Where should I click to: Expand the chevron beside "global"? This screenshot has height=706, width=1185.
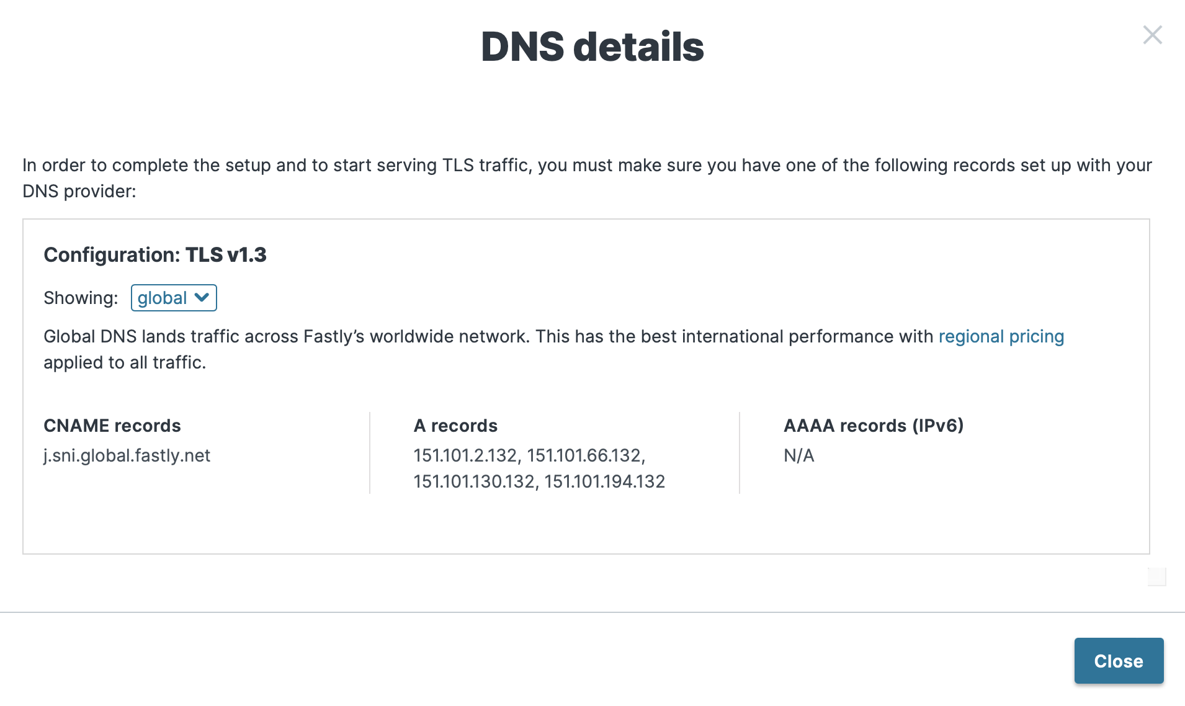[x=201, y=298]
